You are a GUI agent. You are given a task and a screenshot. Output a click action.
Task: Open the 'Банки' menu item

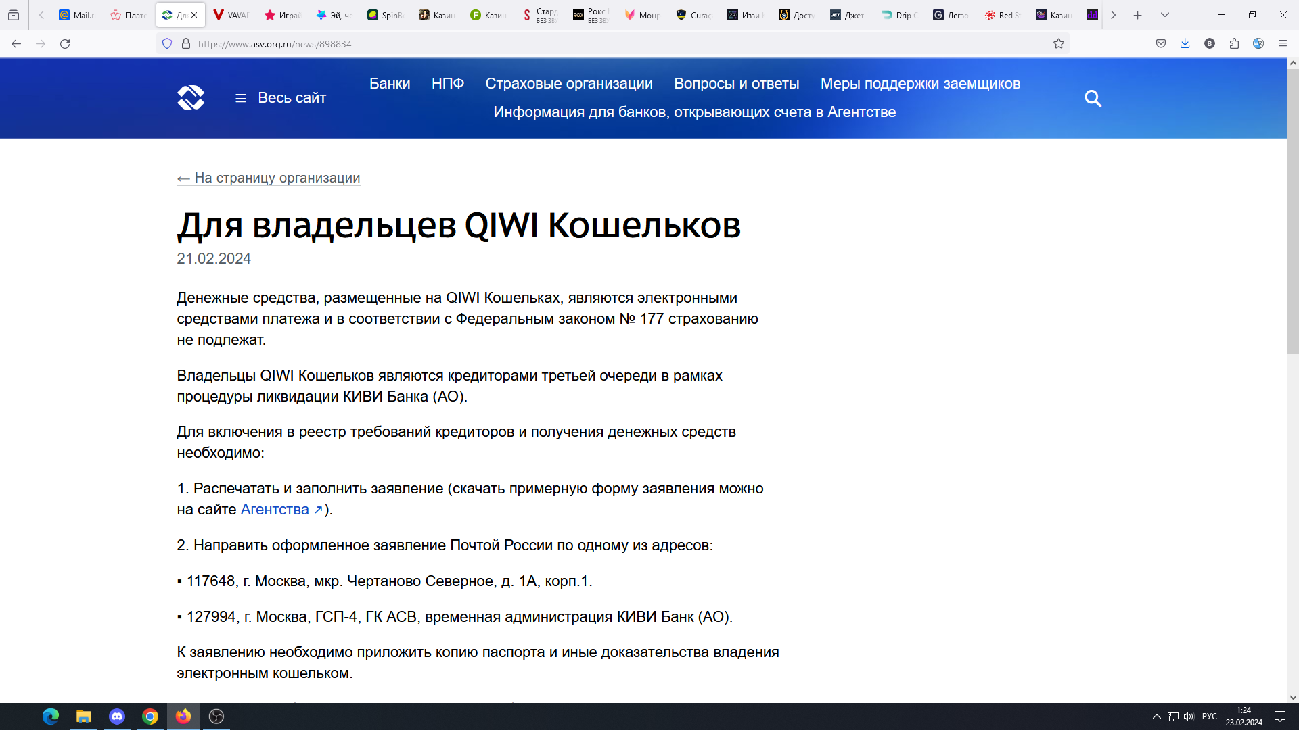click(390, 84)
